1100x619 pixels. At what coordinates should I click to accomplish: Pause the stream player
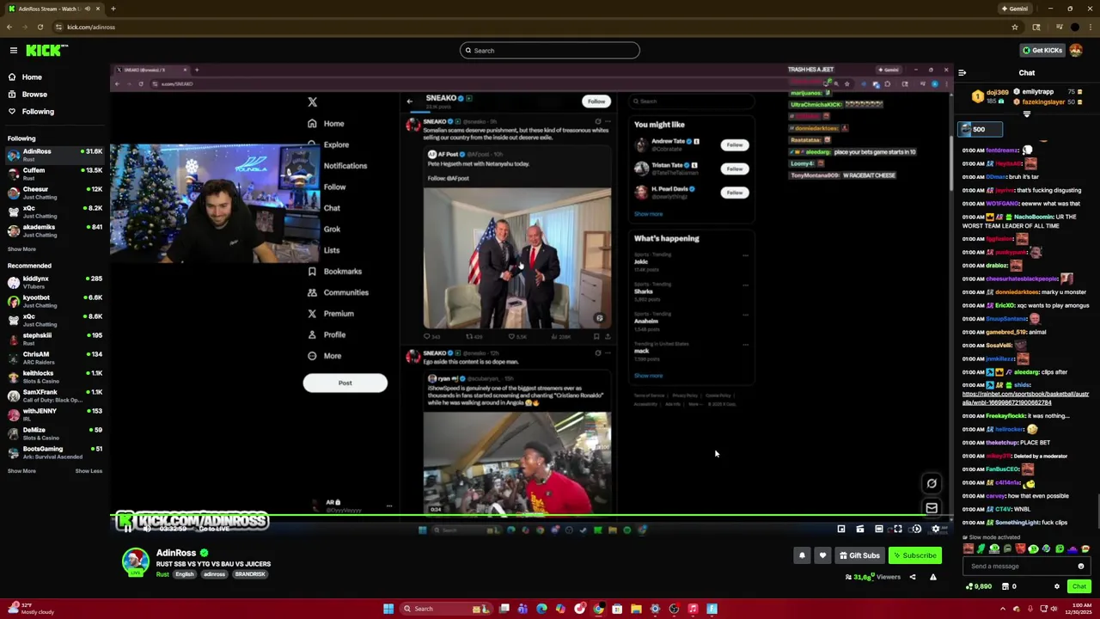pyautogui.click(x=127, y=529)
